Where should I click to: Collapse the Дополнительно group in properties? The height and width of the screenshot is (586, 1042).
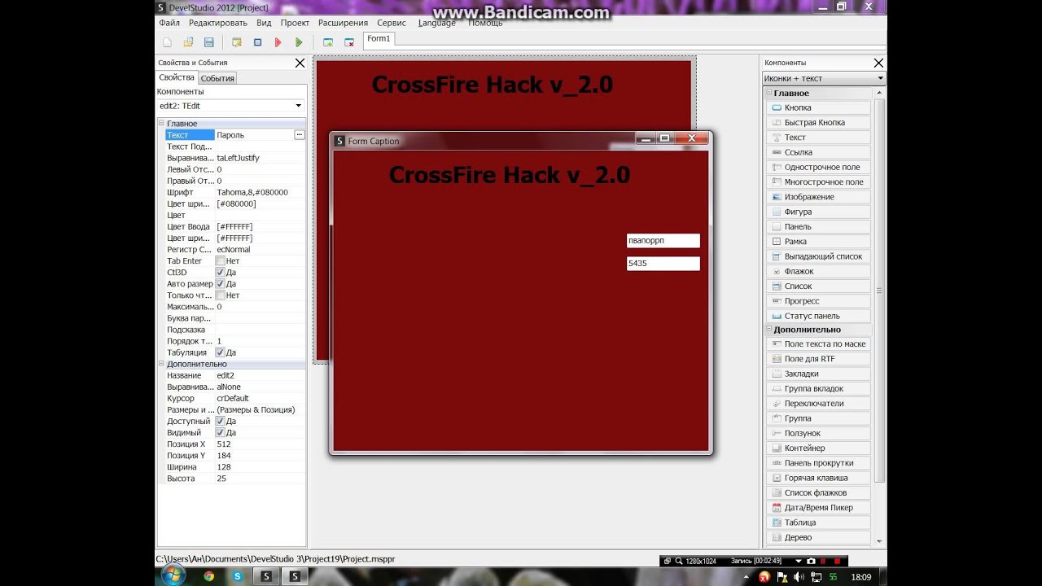(x=161, y=364)
